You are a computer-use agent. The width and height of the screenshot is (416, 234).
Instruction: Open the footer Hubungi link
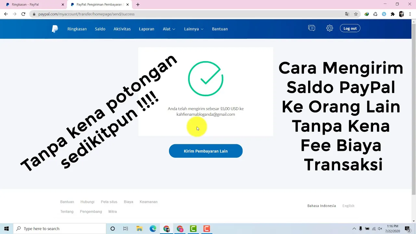(87, 202)
